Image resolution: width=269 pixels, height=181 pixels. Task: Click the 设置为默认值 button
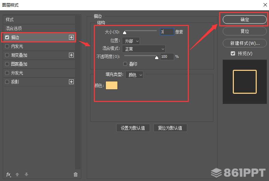pyautogui.click(x=133, y=128)
